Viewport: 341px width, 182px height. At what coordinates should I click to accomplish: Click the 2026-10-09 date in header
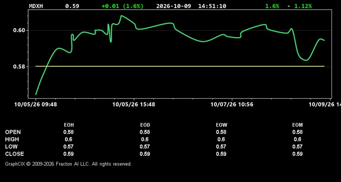click(x=174, y=6)
